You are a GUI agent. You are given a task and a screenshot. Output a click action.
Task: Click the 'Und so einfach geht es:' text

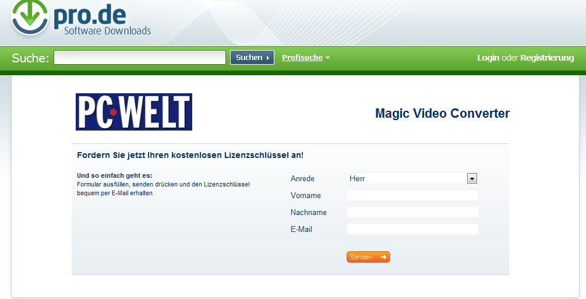pyautogui.click(x=115, y=175)
